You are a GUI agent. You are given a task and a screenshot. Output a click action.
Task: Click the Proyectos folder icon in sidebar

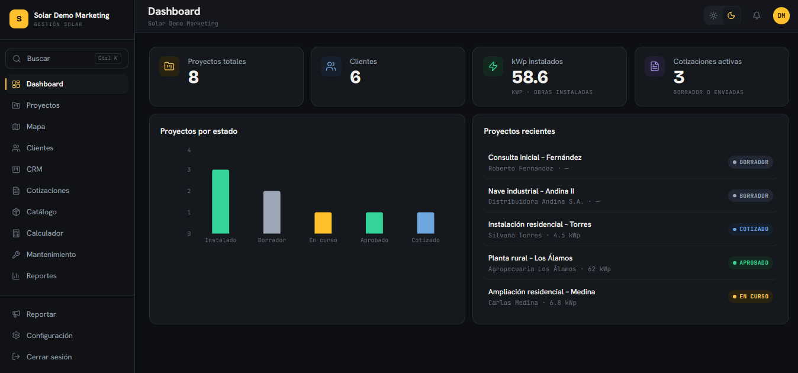click(x=16, y=105)
